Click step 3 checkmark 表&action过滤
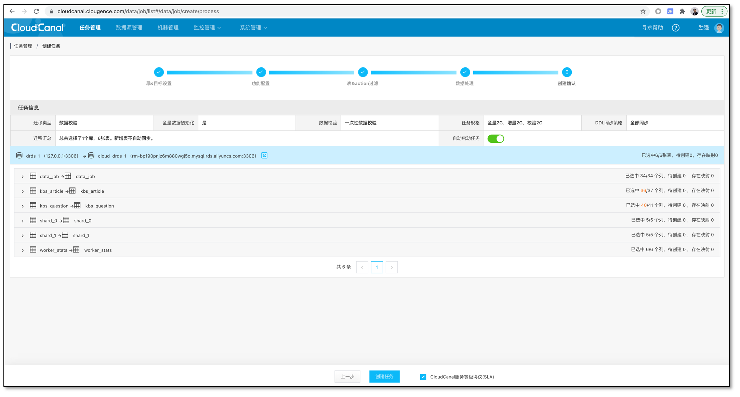This screenshot has height=397, width=740. pyautogui.click(x=363, y=72)
